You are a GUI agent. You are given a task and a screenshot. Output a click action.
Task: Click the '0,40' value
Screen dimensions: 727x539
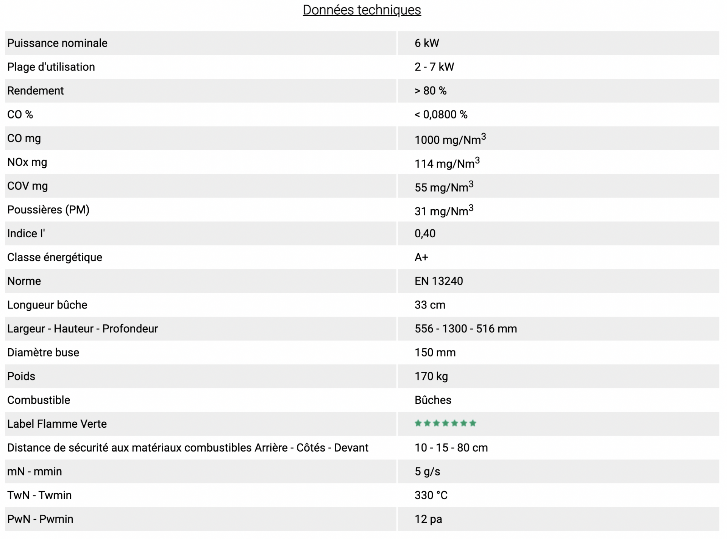[425, 234]
